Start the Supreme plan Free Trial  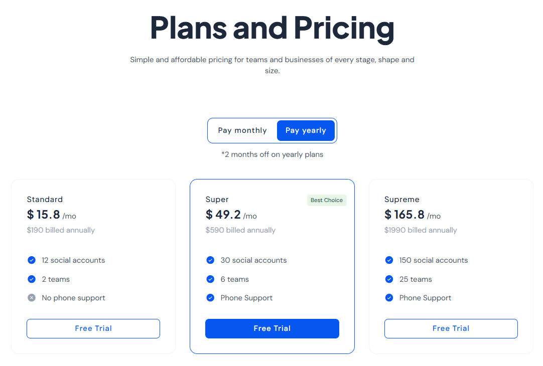click(x=451, y=328)
